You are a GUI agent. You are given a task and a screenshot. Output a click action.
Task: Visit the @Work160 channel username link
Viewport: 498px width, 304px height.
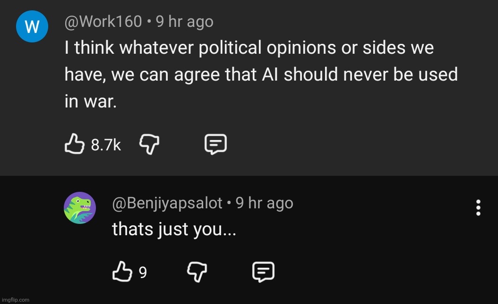pos(103,22)
